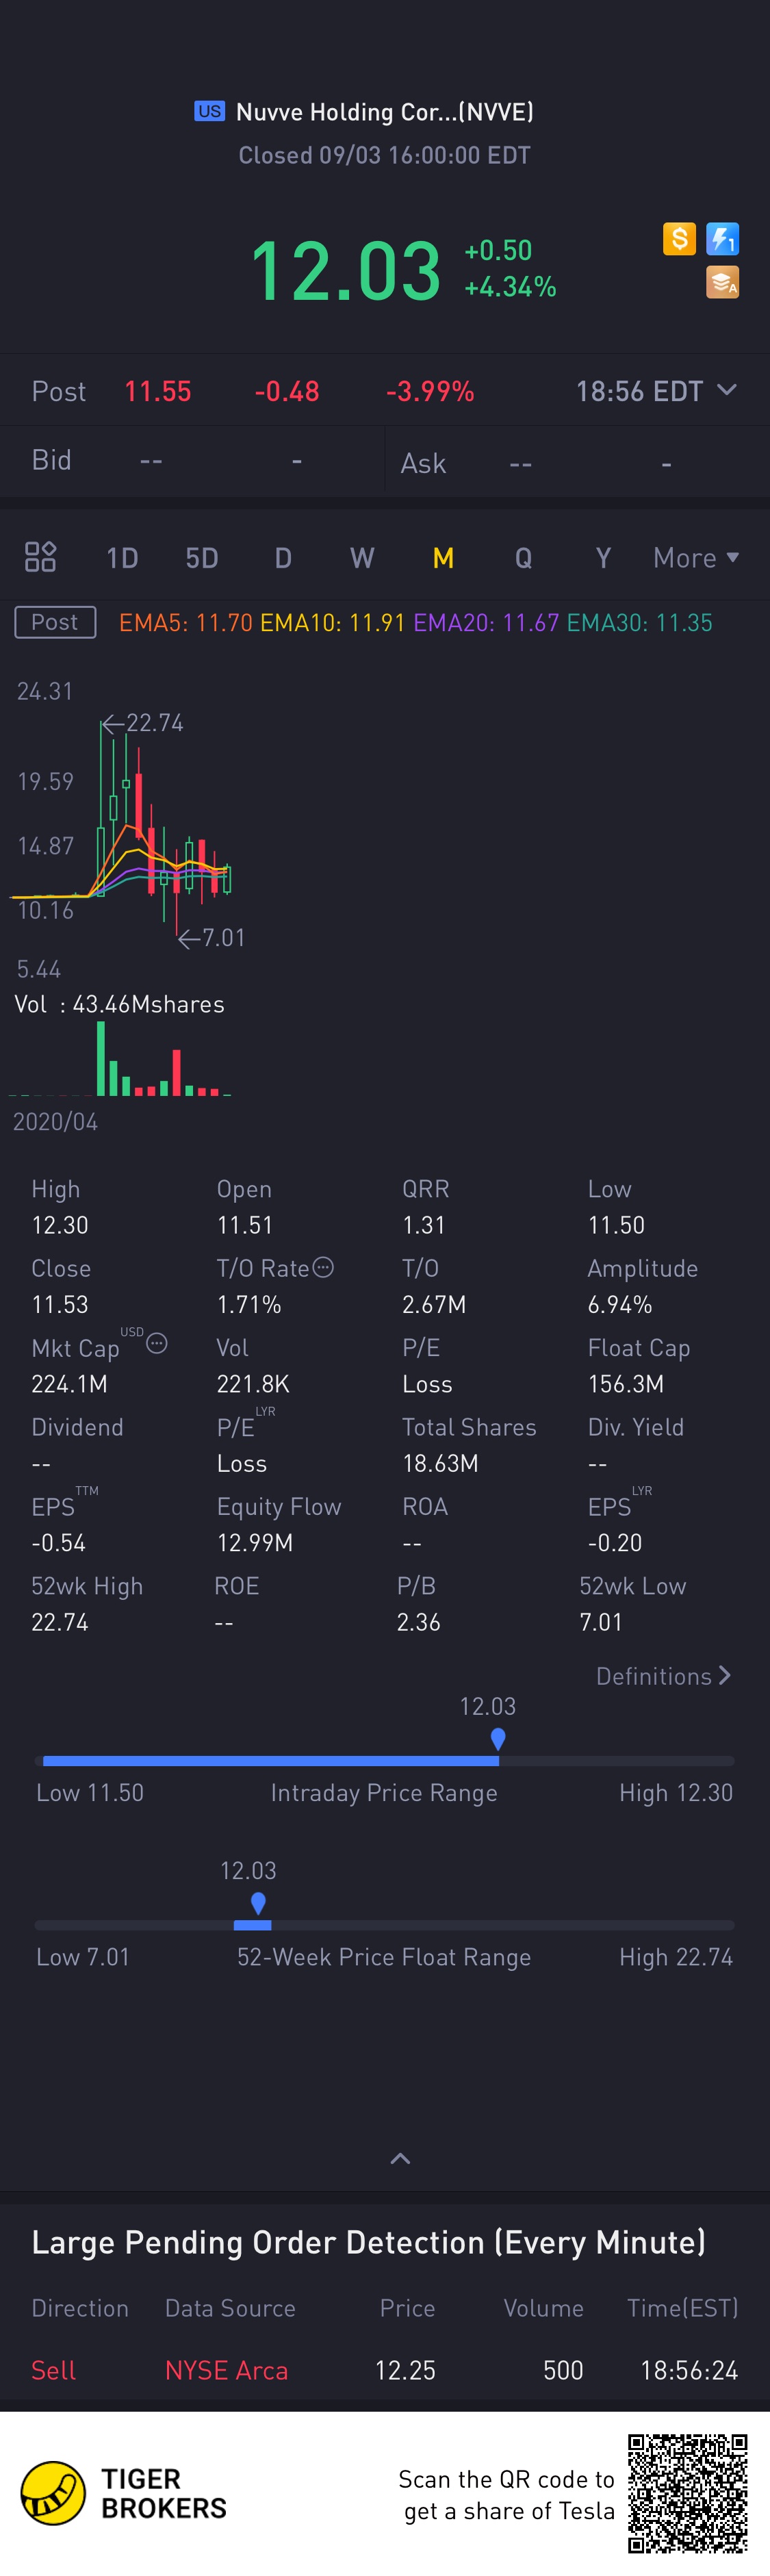Image resolution: width=770 pixels, height=2576 pixels.
Task: Tap the blue lightning bolt icon
Action: 722,239
